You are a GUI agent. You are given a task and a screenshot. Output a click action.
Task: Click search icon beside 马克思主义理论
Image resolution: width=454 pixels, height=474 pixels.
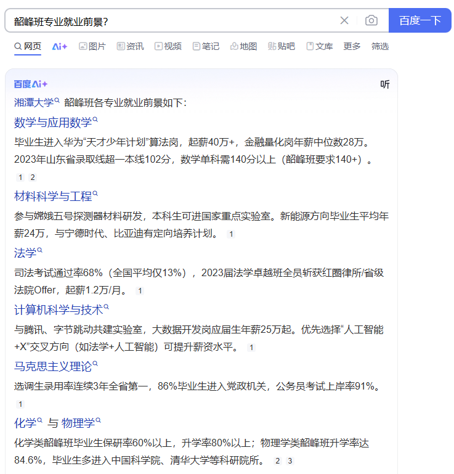pos(95,364)
